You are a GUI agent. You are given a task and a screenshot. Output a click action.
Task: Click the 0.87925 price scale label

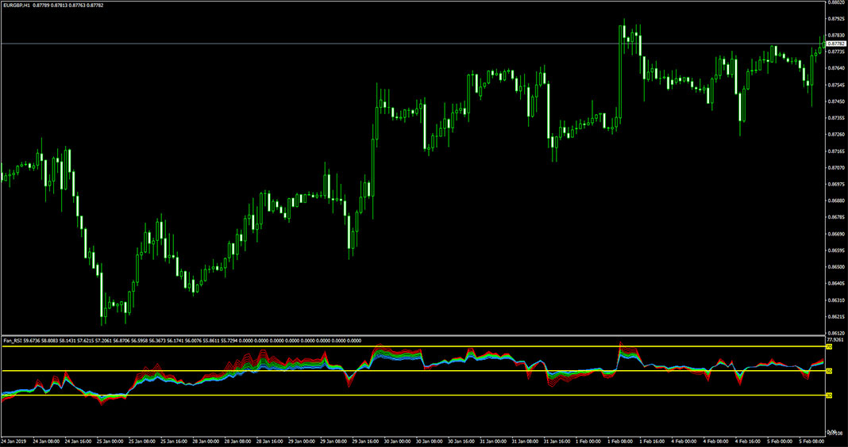pyautogui.click(x=836, y=18)
